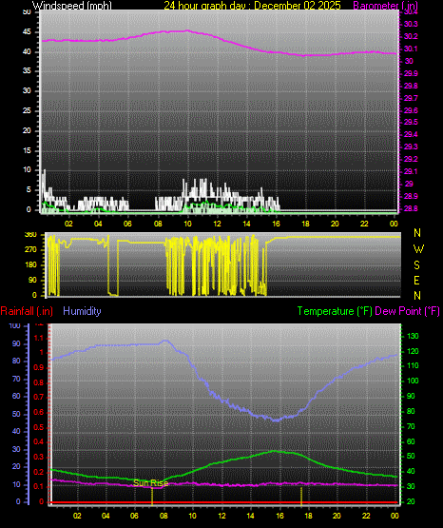Click the 15 value on windspeed axis
Image resolution: width=443 pixels, height=528 pixels.
[x=27, y=150]
